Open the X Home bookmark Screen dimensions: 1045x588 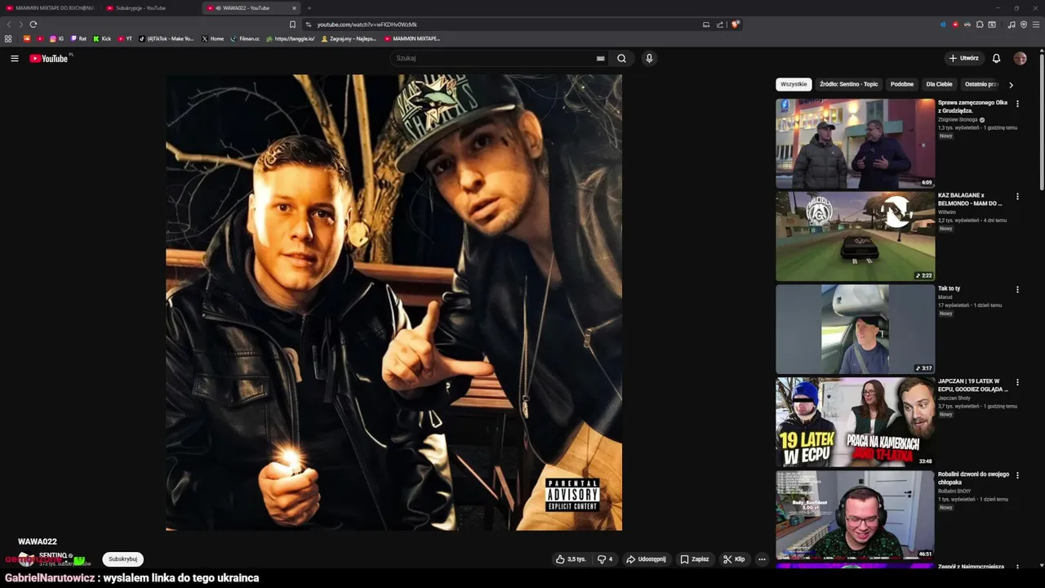click(x=213, y=38)
